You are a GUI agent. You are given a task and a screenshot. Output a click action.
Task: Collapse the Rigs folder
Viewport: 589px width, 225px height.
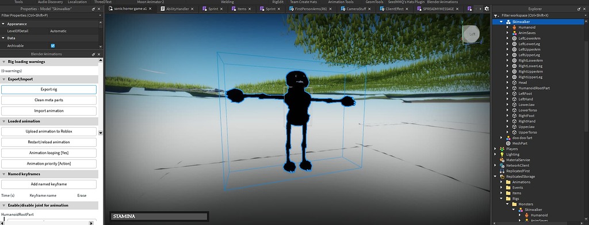[x=502, y=199]
